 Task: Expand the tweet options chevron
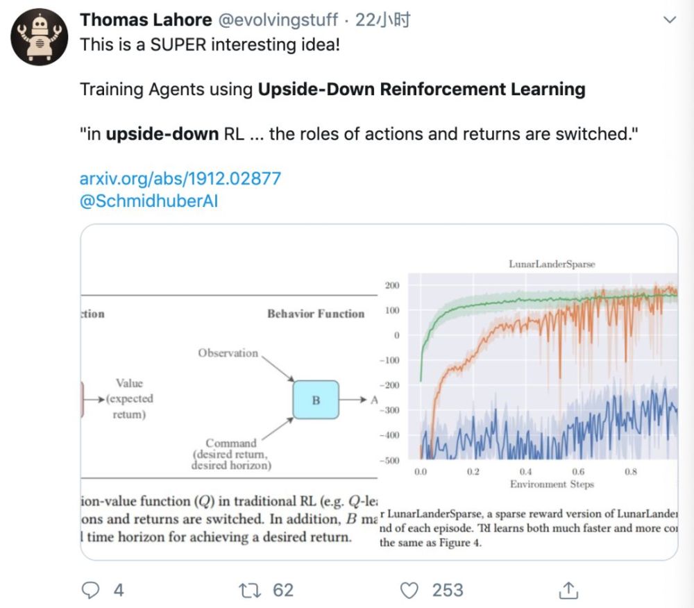[x=670, y=19]
